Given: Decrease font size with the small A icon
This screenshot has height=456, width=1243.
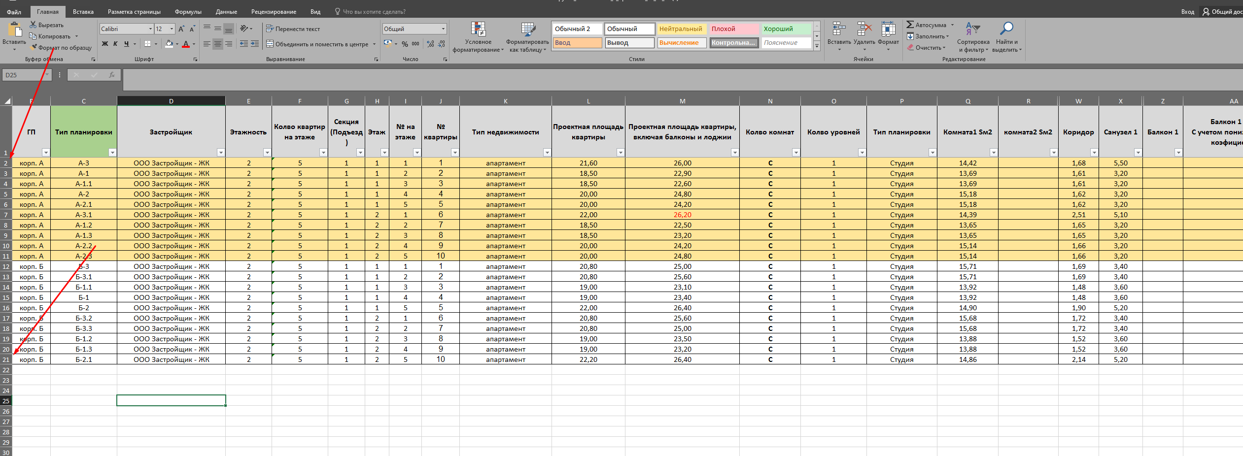Looking at the screenshot, I should pyautogui.click(x=192, y=29).
